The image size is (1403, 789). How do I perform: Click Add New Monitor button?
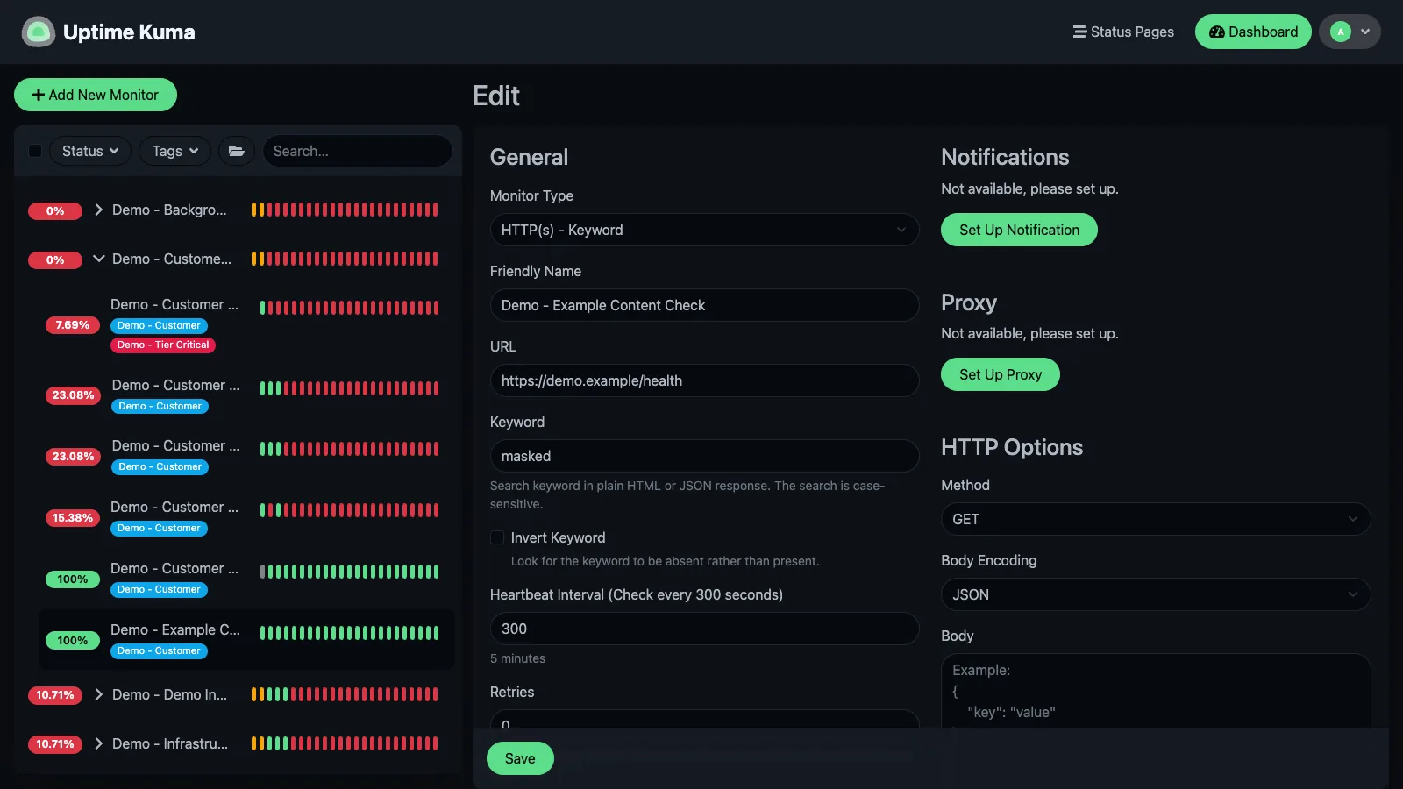point(96,95)
